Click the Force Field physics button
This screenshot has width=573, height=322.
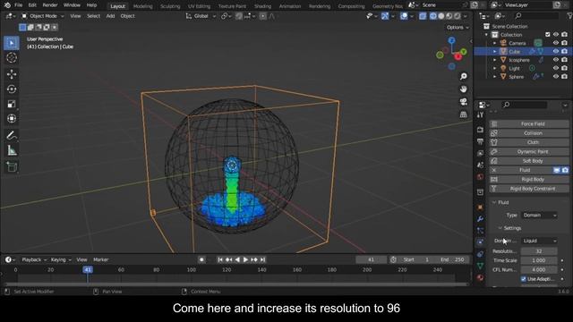coord(529,124)
